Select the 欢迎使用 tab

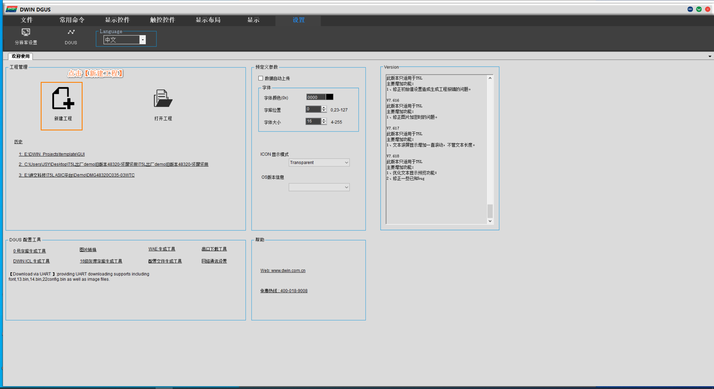(21, 56)
